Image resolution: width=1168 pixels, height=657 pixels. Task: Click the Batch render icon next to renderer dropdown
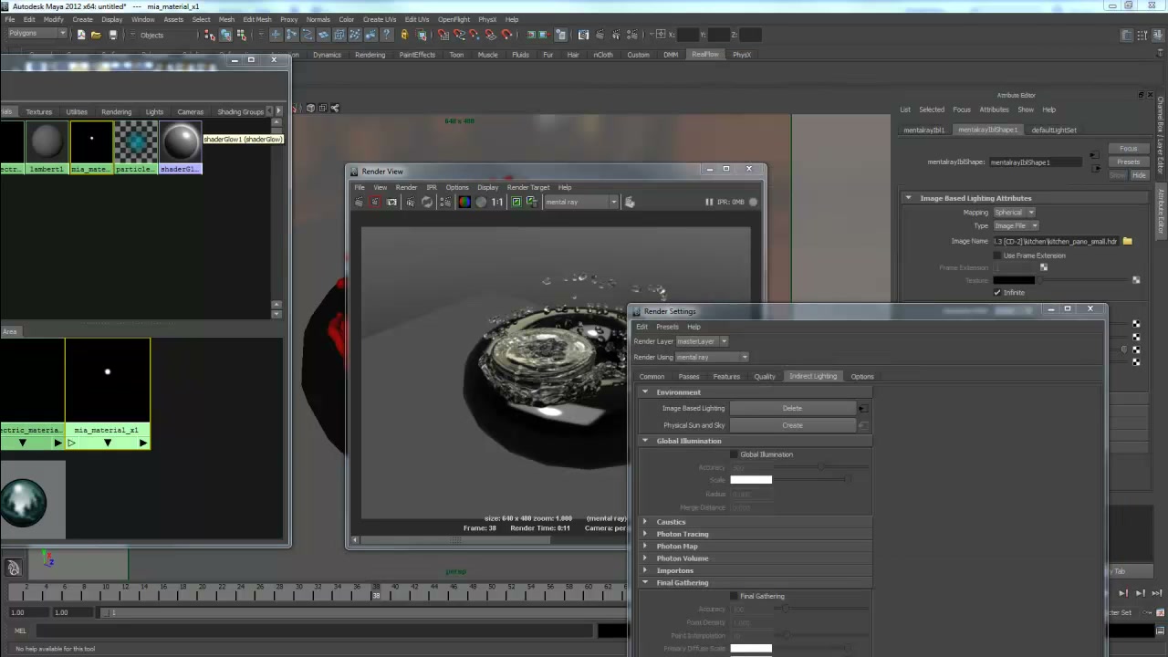click(630, 202)
